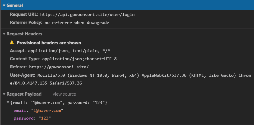Click the payload object summary line
The width and height of the screenshot is (254, 125).
58,103
